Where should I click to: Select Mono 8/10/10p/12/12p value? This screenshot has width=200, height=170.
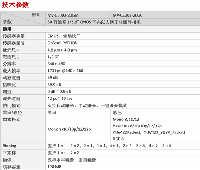tap(69, 129)
